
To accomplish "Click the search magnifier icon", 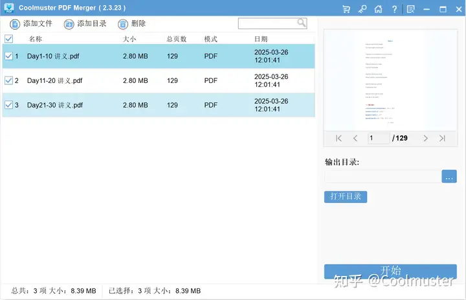I will coord(302,23).
